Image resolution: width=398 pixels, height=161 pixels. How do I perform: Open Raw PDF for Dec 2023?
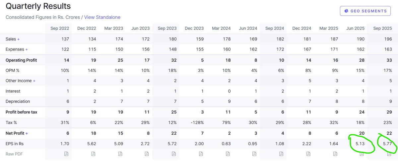(201, 154)
